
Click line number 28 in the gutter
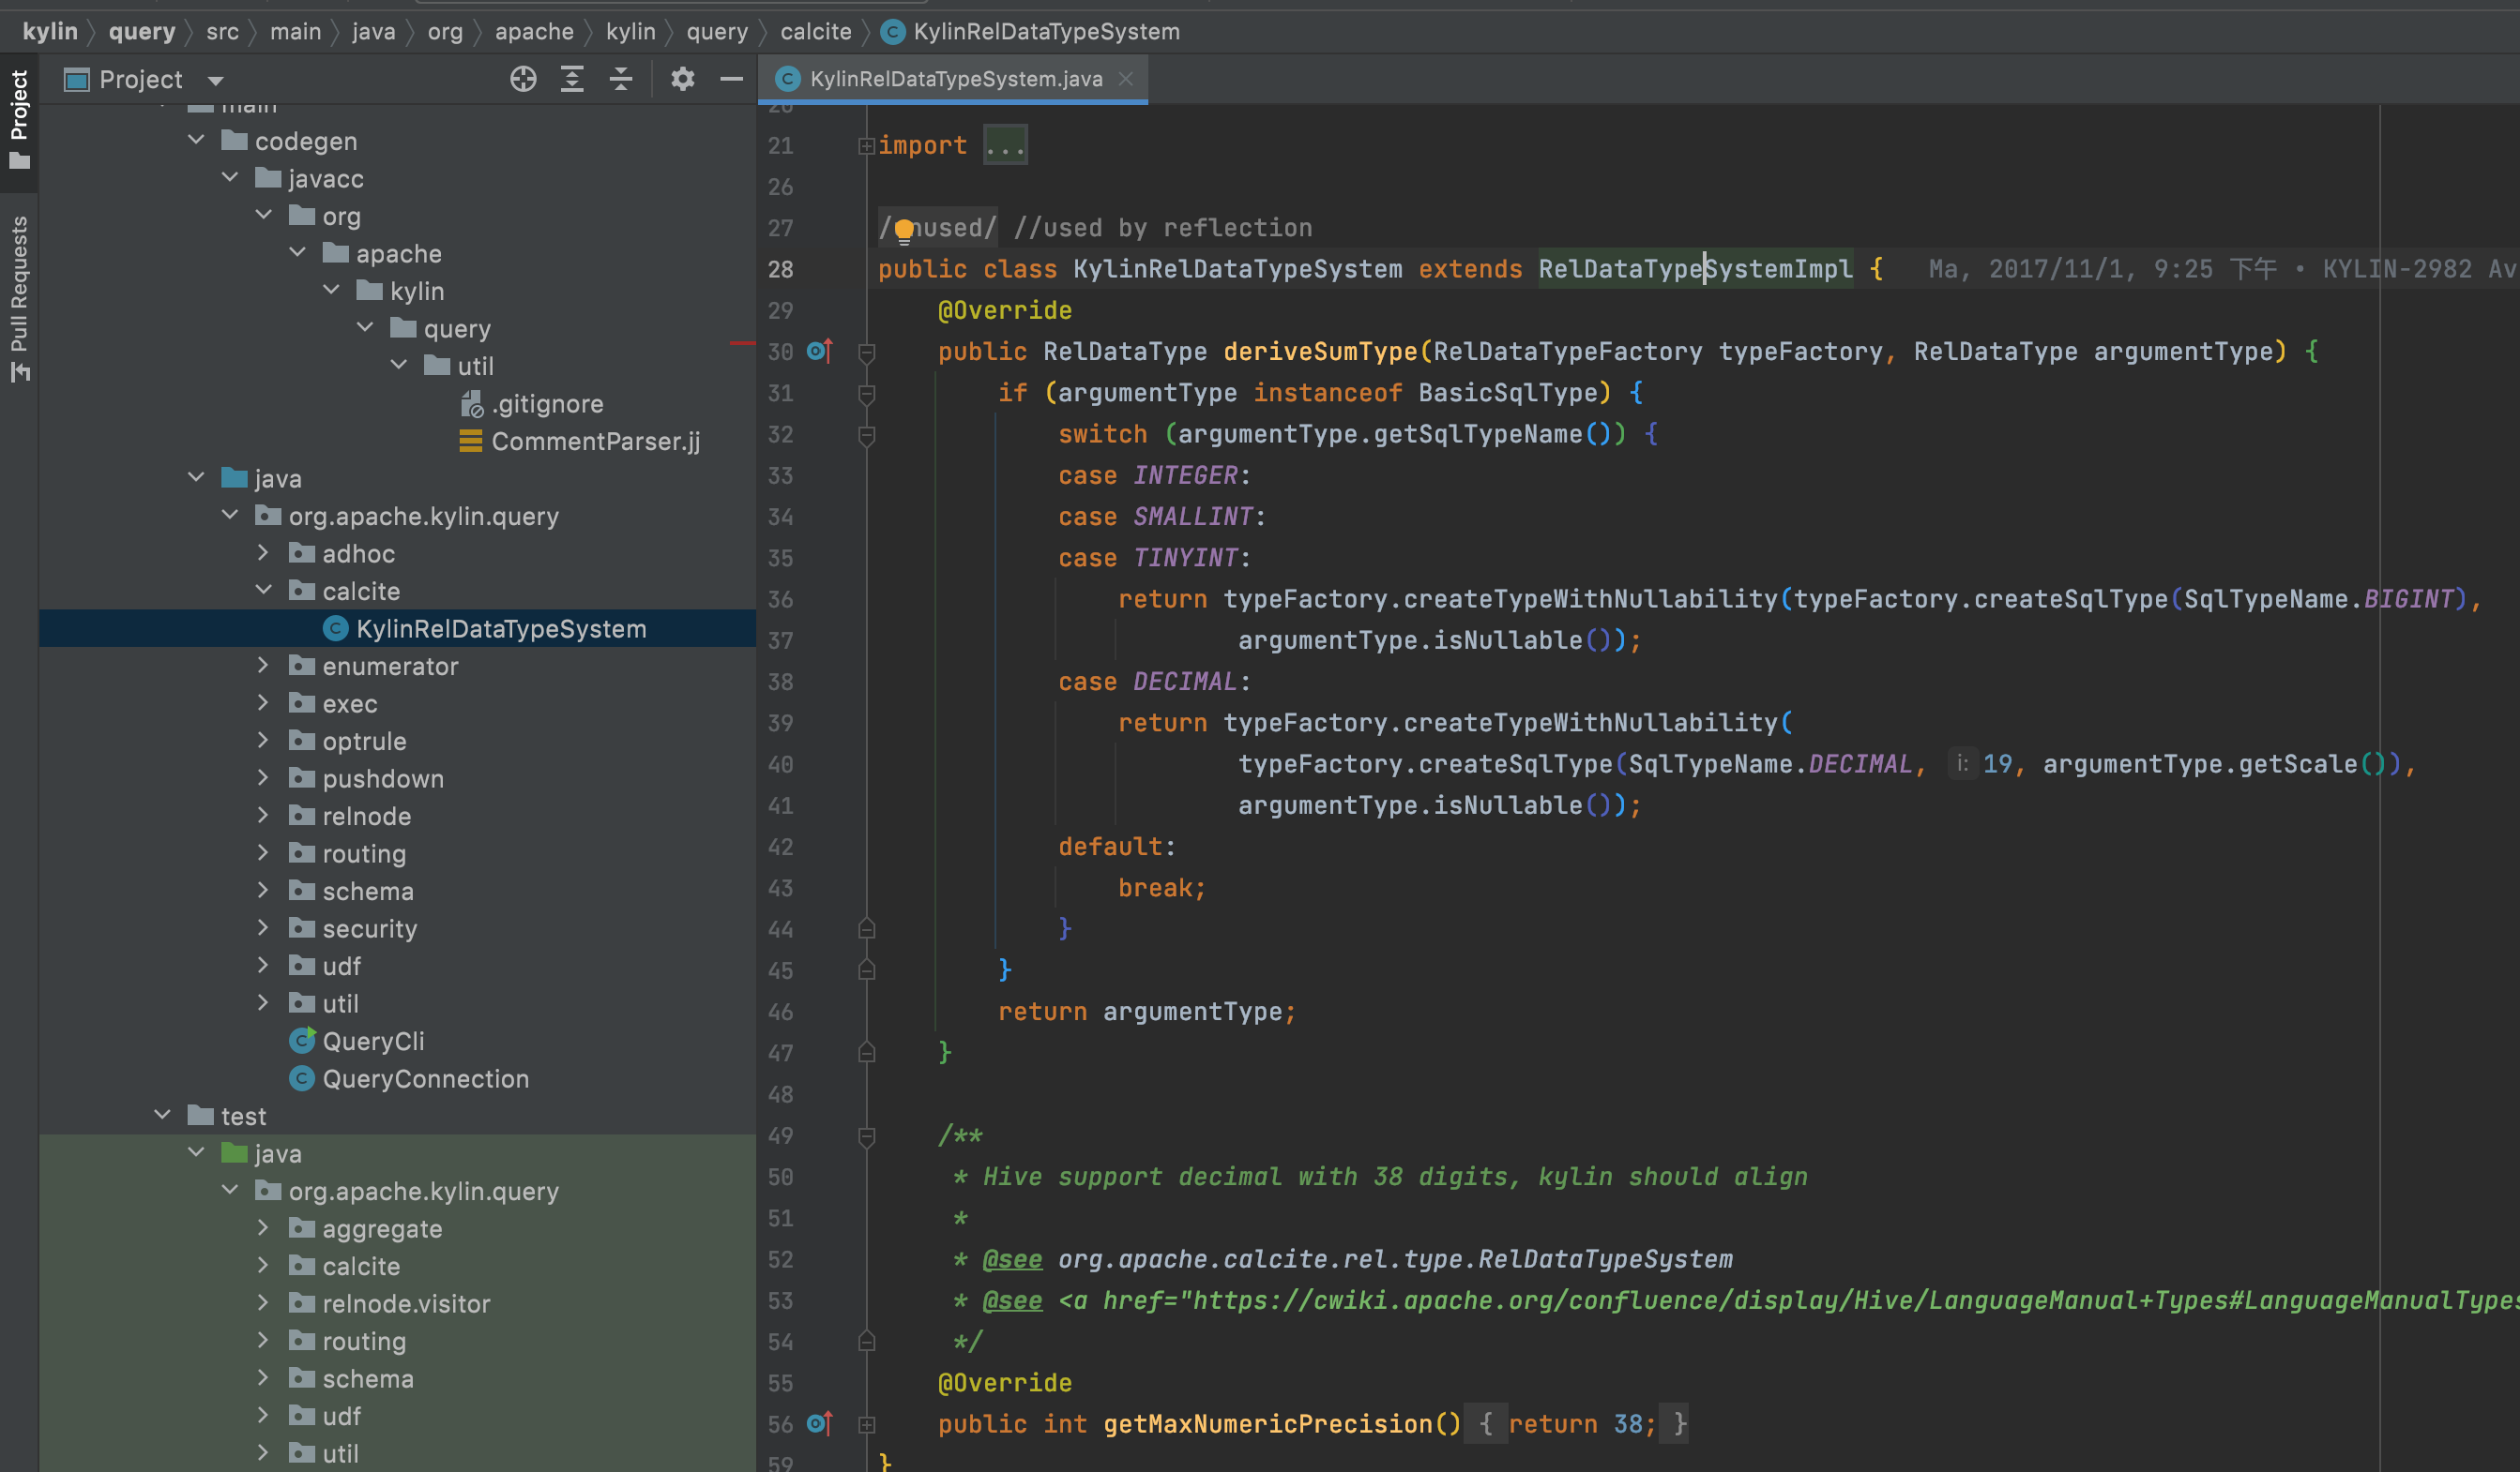click(x=780, y=269)
